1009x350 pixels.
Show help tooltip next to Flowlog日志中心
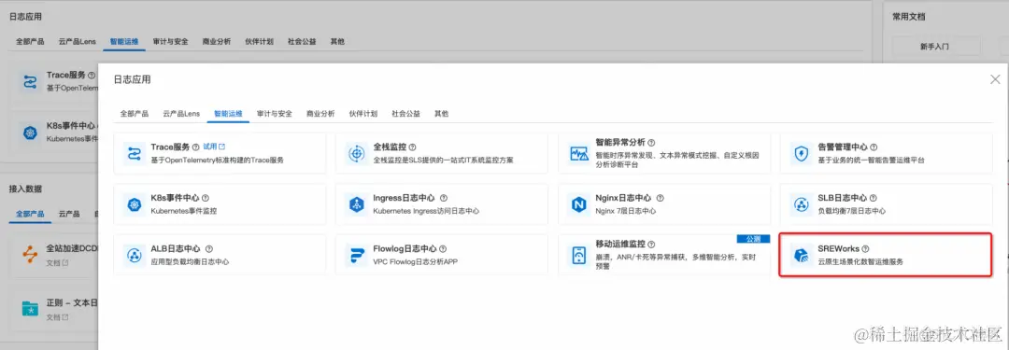(x=443, y=248)
